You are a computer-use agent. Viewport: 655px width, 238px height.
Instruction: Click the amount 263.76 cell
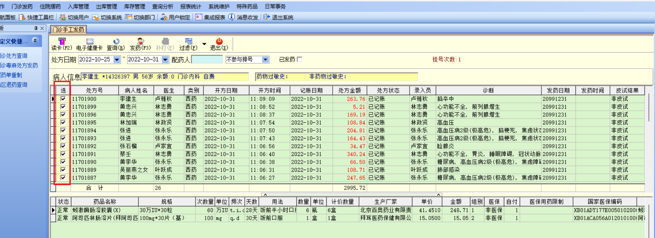349,99
